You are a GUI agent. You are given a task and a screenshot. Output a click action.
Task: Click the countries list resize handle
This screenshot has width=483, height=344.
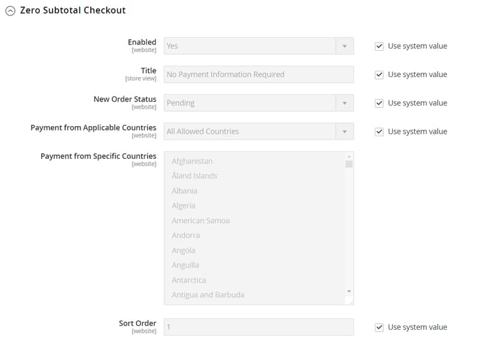pos(350,300)
